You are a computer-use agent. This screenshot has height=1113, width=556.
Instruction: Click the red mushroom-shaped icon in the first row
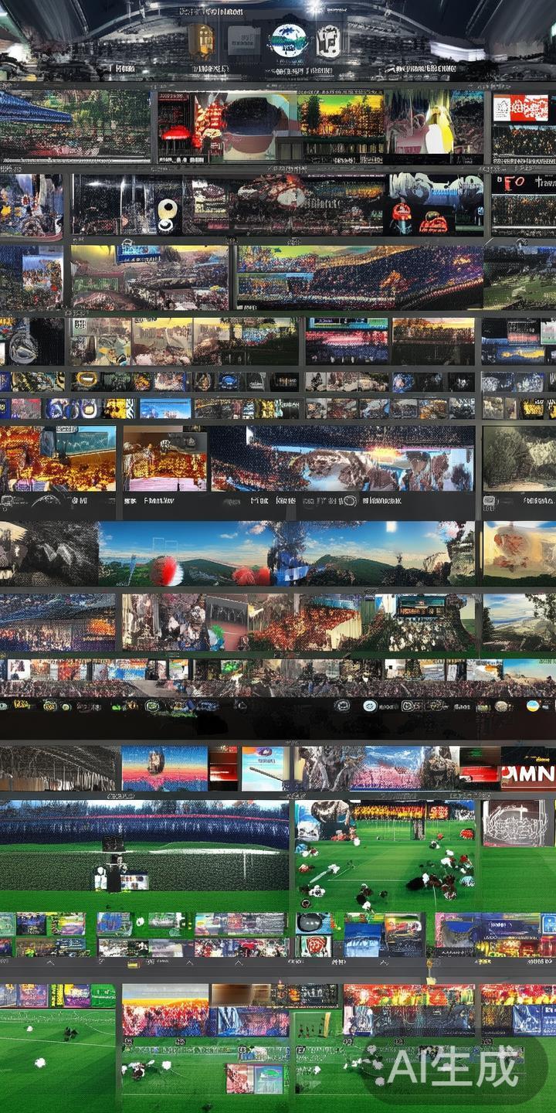176,134
